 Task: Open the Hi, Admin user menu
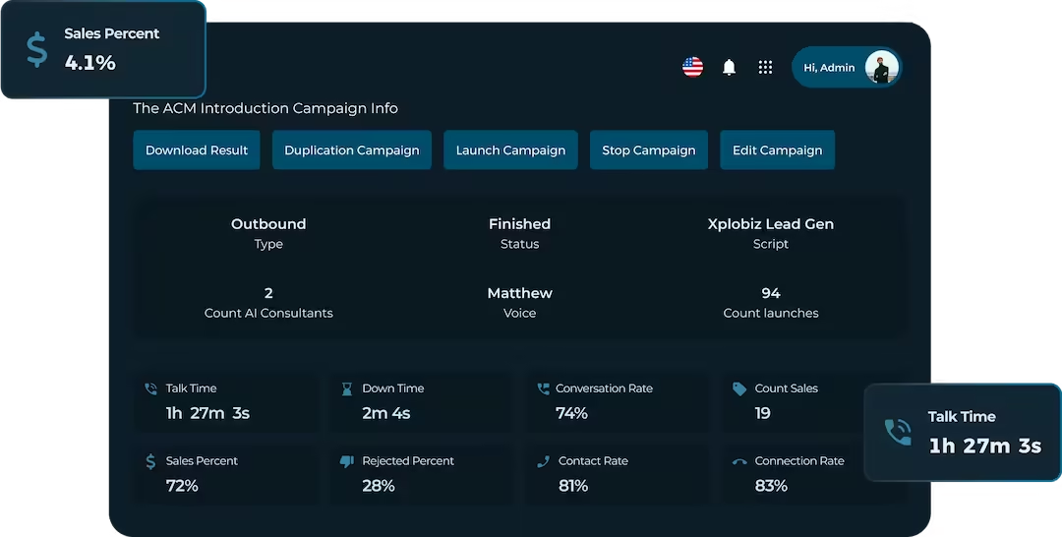829,68
